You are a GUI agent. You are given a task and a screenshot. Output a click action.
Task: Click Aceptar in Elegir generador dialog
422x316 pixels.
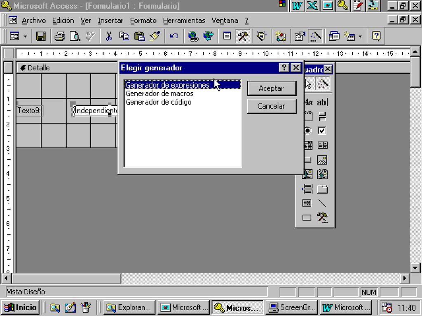coord(272,88)
